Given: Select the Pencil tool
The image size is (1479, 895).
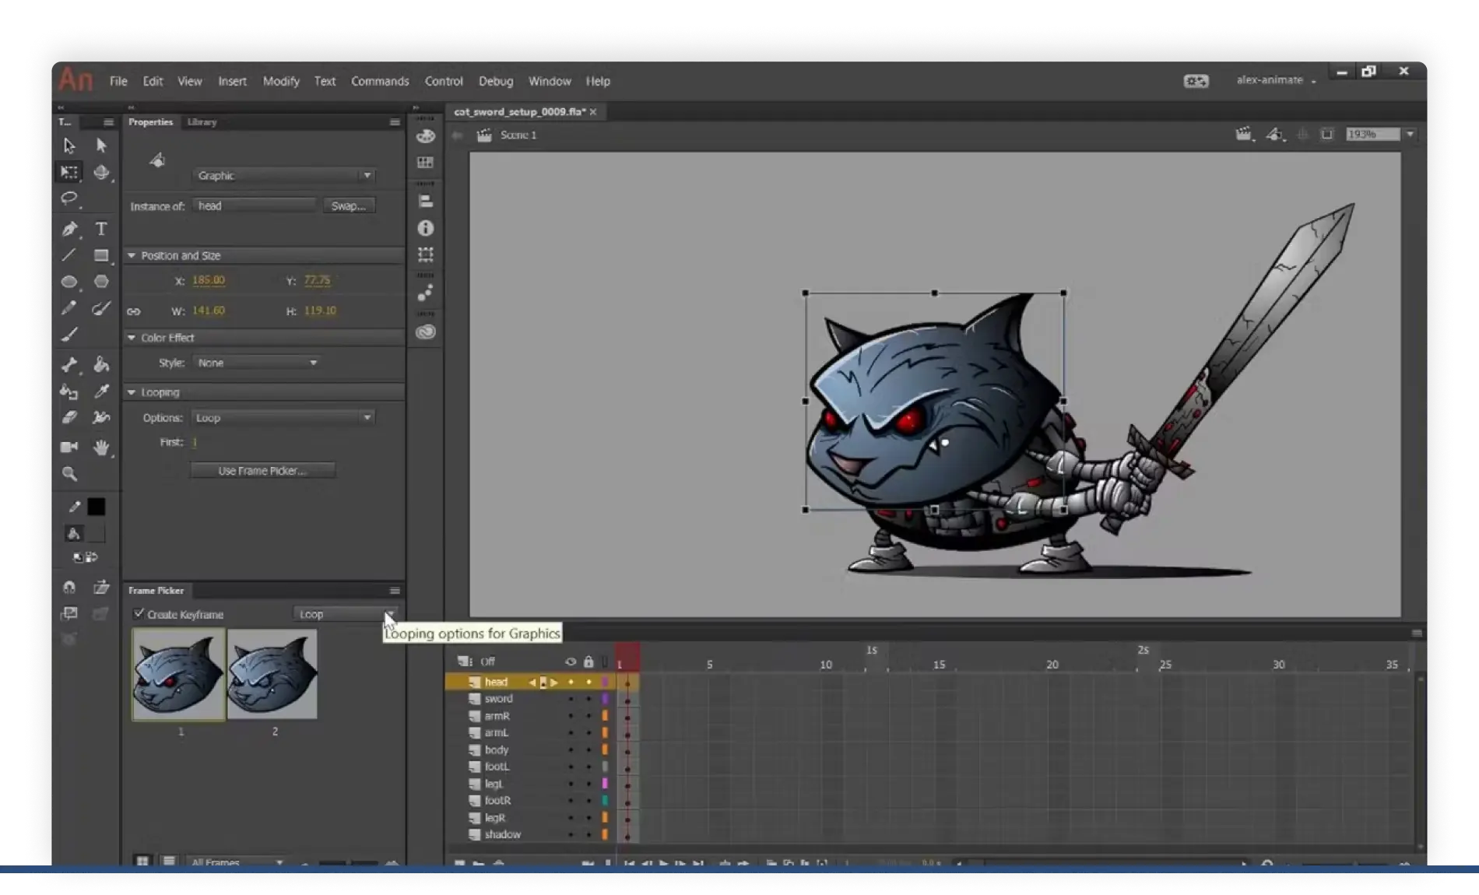Looking at the screenshot, I should tap(69, 308).
